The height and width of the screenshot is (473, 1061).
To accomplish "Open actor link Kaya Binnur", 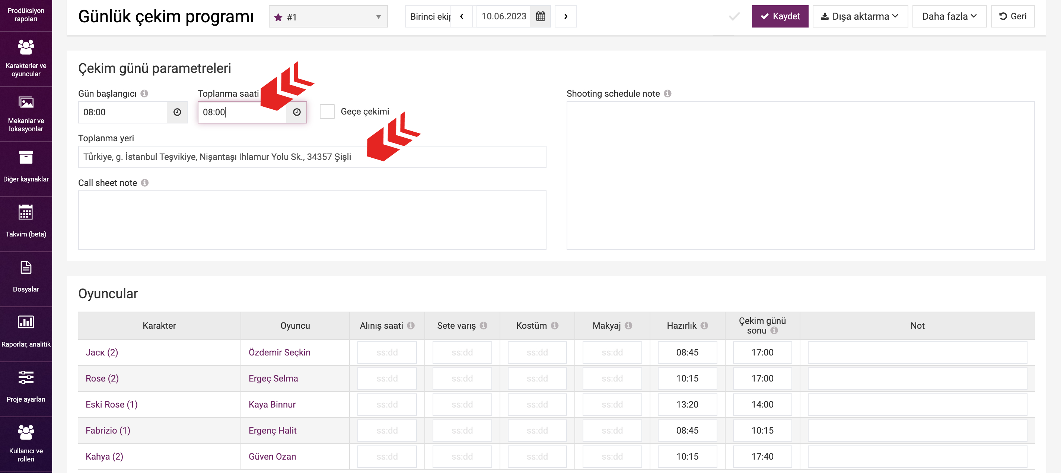I will tap(272, 404).
